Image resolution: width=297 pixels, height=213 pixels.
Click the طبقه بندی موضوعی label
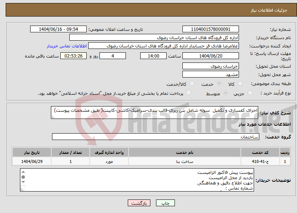click(x=271, y=84)
